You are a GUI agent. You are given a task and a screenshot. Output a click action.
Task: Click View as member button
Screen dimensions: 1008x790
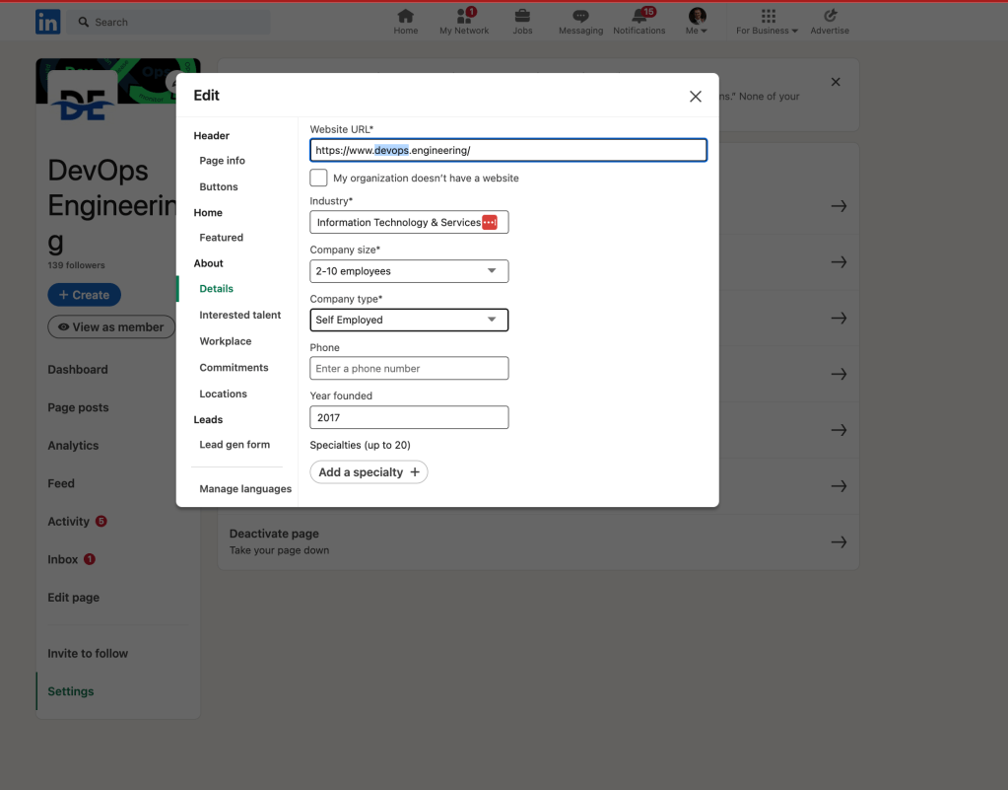pos(111,326)
